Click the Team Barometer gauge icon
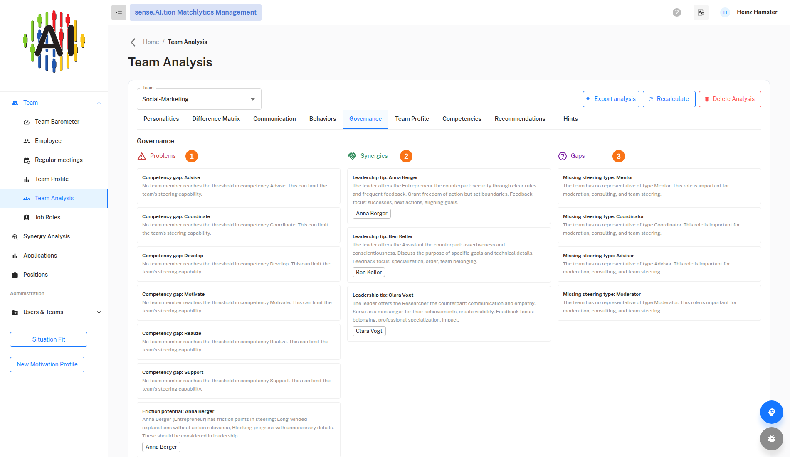This screenshot has width=790, height=457. point(27,122)
